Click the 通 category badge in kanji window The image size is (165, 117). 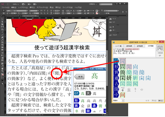point(116,78)
